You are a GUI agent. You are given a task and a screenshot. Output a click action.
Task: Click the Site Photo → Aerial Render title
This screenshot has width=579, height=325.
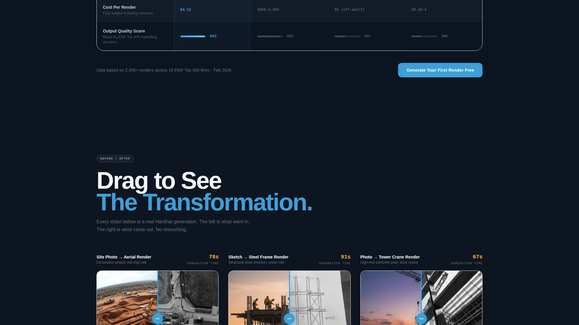124,257
